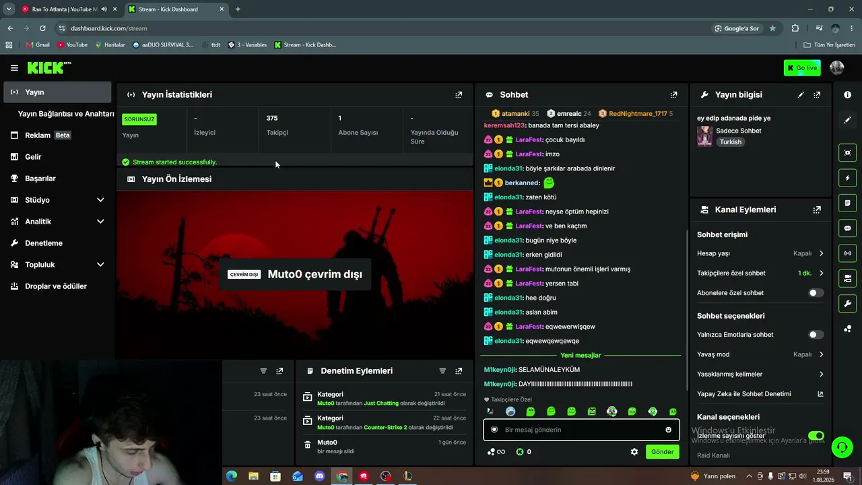Screen dimensions: 862x485
Task: Toggle the broadcast signal widget in right sidebar
Action: 847,253
